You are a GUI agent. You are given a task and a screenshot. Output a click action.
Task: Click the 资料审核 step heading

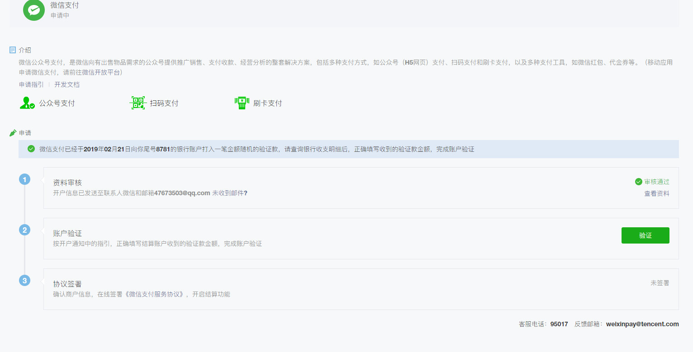tap(67, 183)
